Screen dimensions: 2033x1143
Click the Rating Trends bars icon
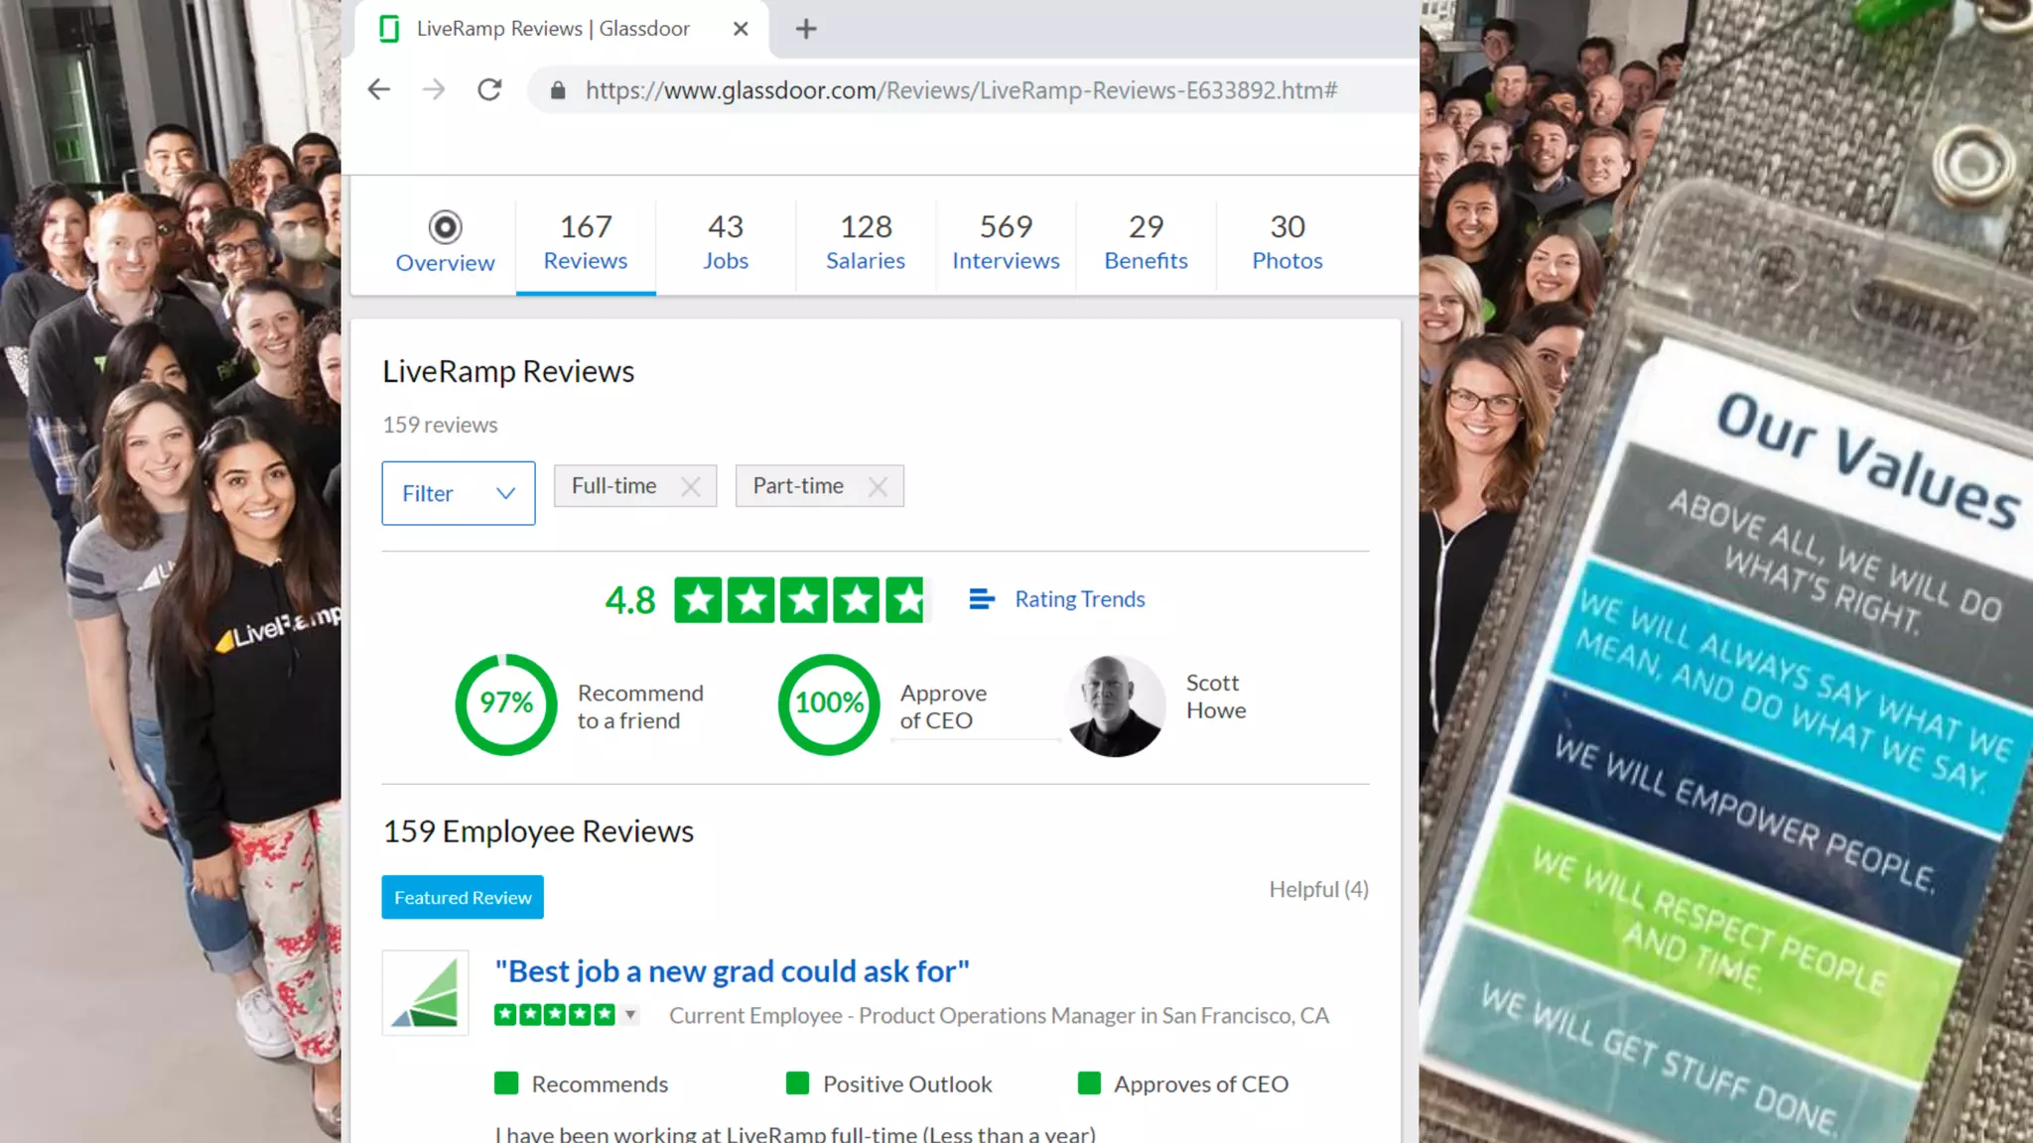981,598
